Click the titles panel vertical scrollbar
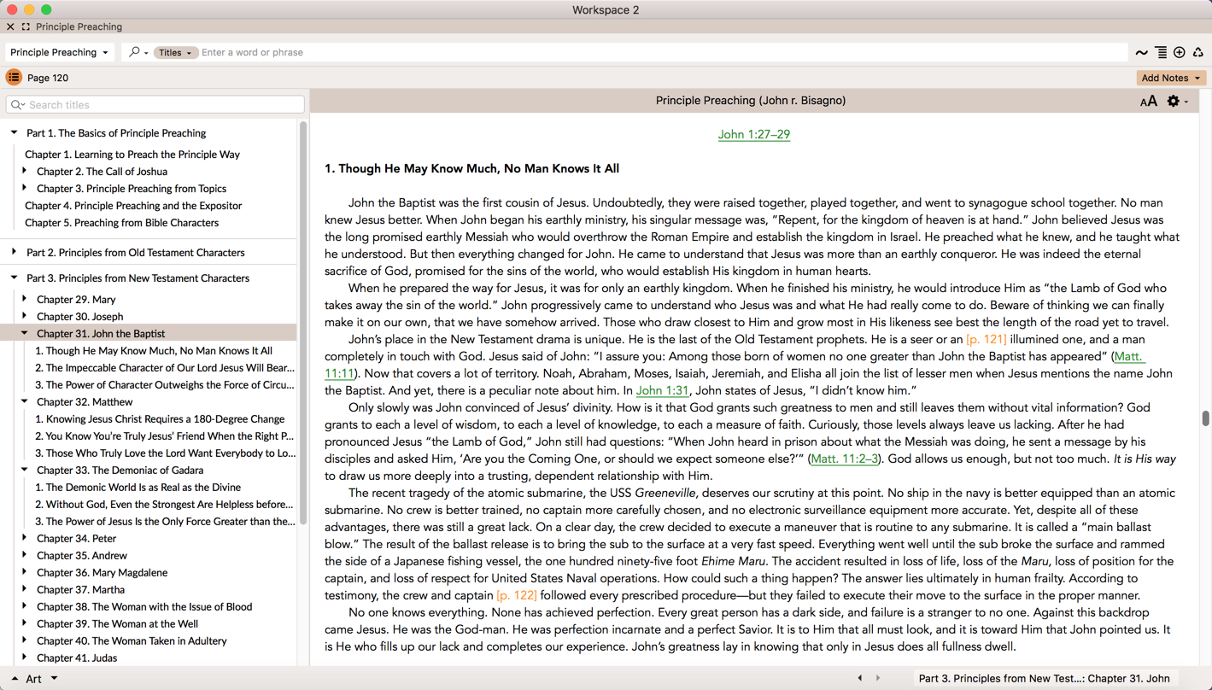The width and height of the screenshot is (1212, 690). click(302, 325)
